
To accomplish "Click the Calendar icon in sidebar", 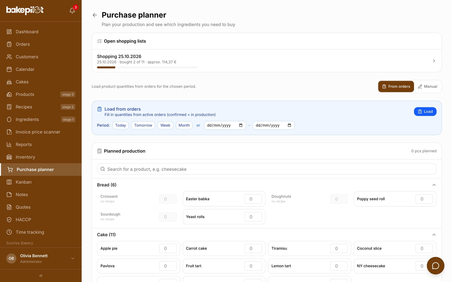I will coord(9,69).
